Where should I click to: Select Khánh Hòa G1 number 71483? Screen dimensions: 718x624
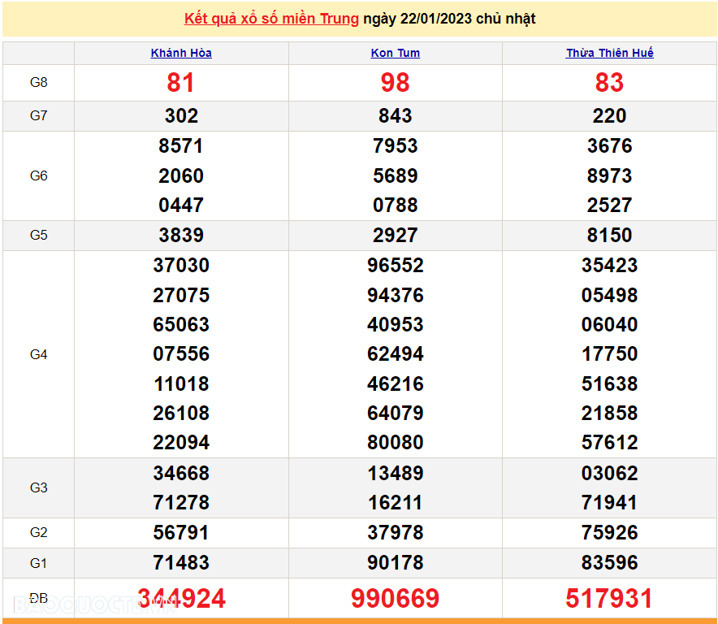pos(181,562)
